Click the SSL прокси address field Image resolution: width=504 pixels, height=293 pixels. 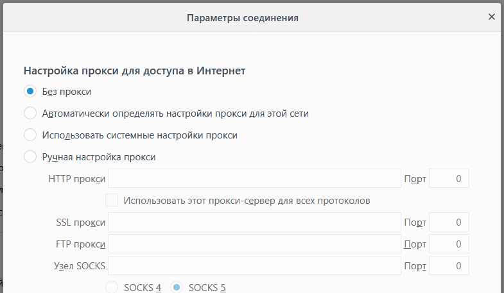[x=254, y=222]
